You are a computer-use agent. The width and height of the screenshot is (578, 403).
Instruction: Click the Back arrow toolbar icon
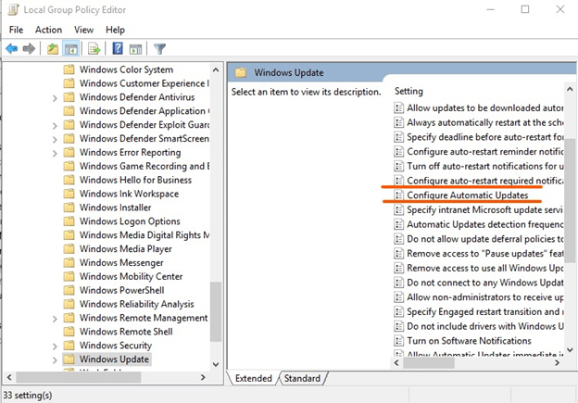coord(12,49)
